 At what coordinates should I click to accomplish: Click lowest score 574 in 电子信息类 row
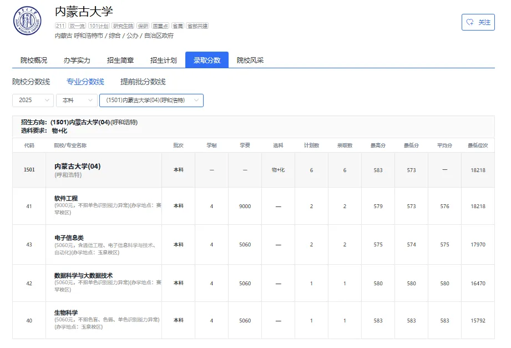pos(411,245)
